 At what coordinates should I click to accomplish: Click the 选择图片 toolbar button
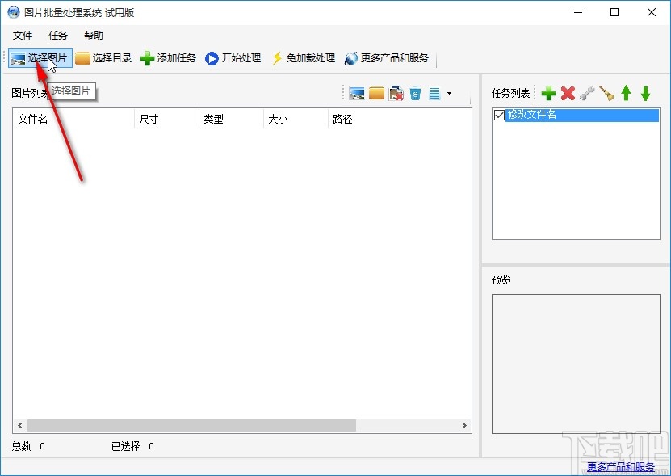(40, 57)
